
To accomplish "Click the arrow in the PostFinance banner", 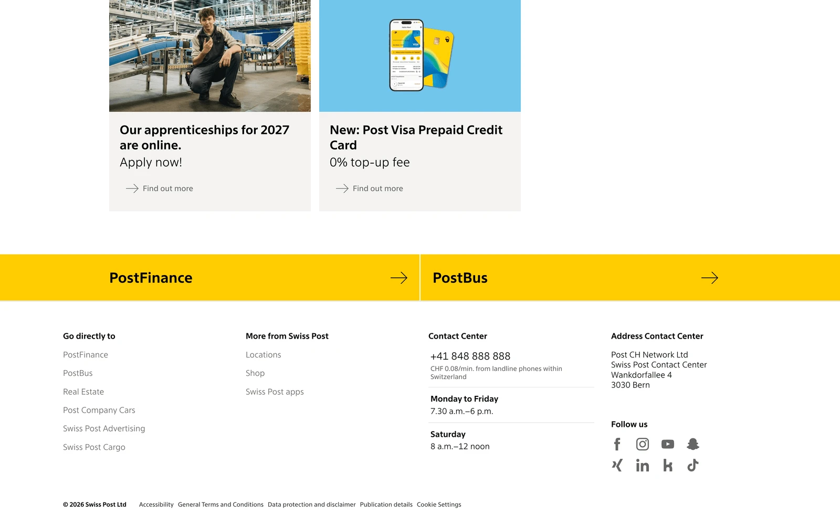I will pos(399,278).
